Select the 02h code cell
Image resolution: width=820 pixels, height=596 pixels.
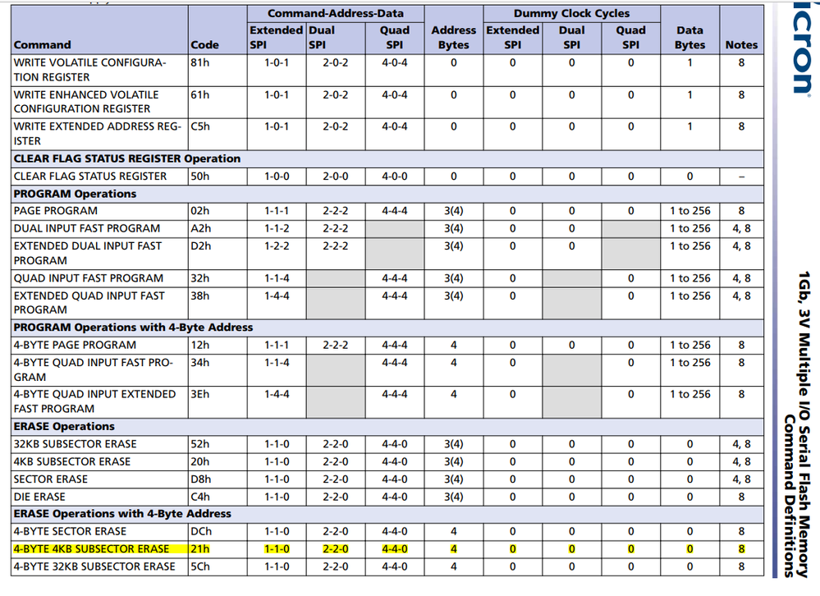218,211
